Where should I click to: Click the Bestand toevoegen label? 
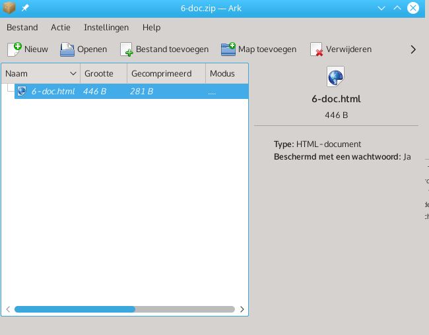172,49
